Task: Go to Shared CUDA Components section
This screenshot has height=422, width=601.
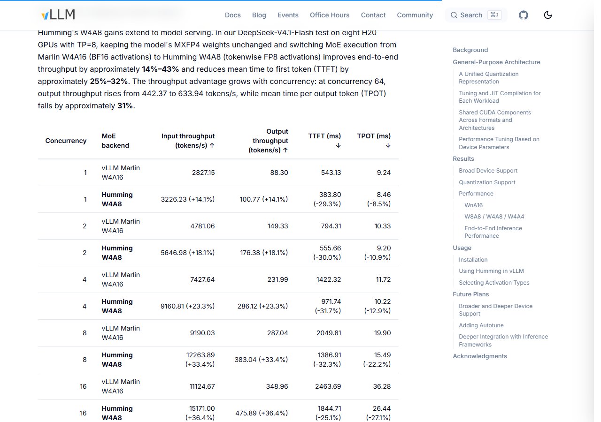Action: pos(495,120)
